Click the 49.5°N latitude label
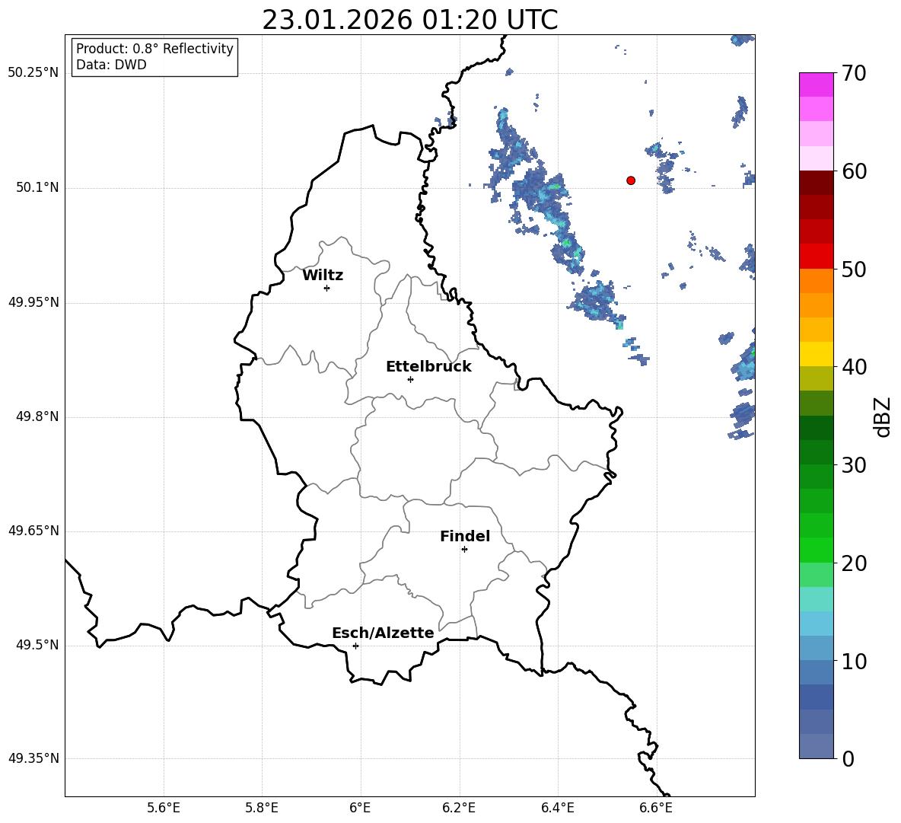 coord(37,645)
